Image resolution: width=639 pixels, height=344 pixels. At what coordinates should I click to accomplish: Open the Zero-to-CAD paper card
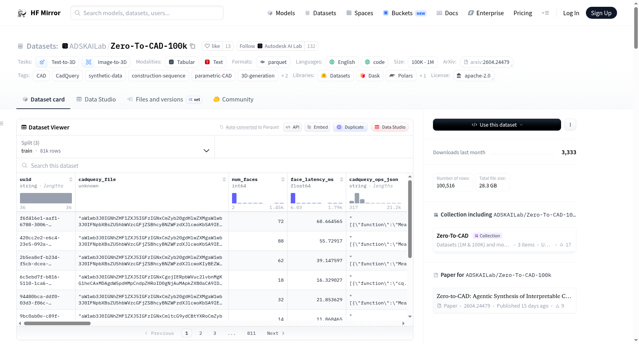pos(504,300)
